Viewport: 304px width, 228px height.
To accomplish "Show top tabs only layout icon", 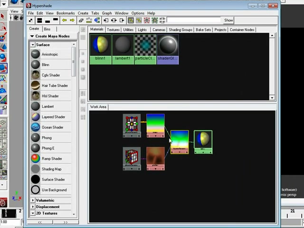I will point(56,20).
